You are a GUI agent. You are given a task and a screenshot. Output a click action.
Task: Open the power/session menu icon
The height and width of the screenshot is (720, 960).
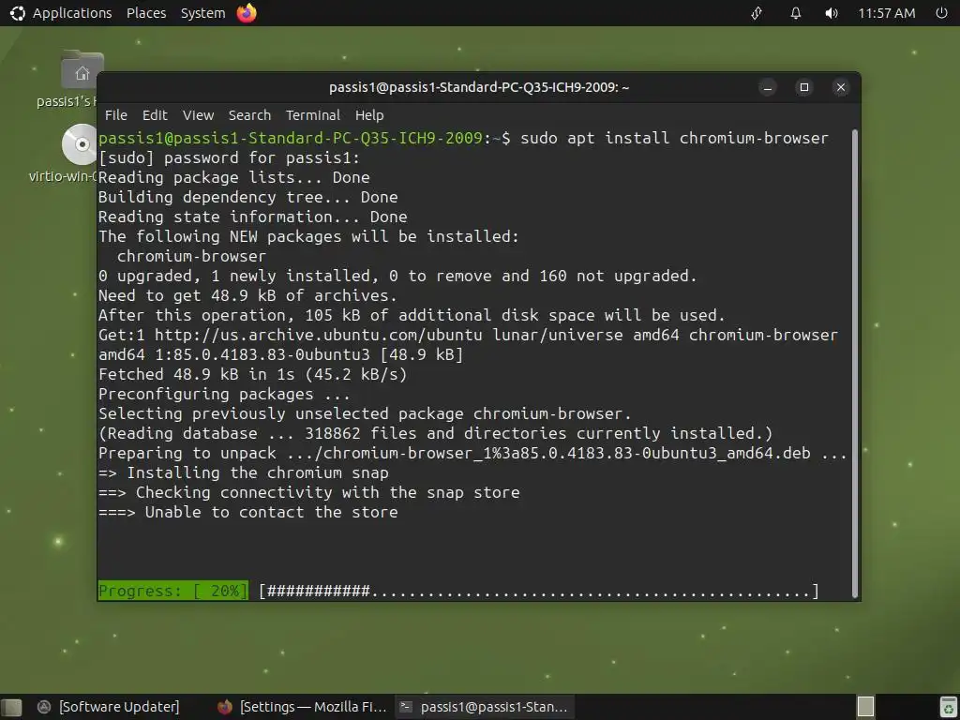coord(941,13)
